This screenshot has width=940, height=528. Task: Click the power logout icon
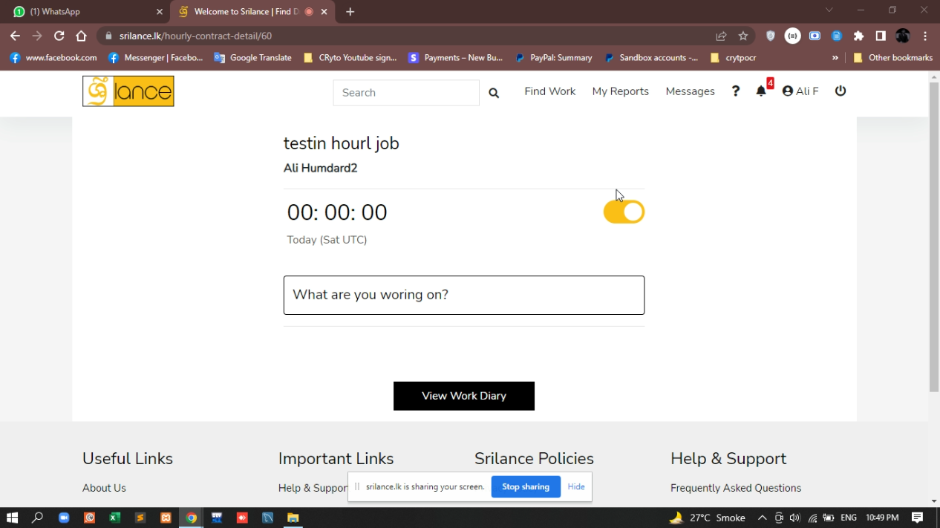pos(841,91)
